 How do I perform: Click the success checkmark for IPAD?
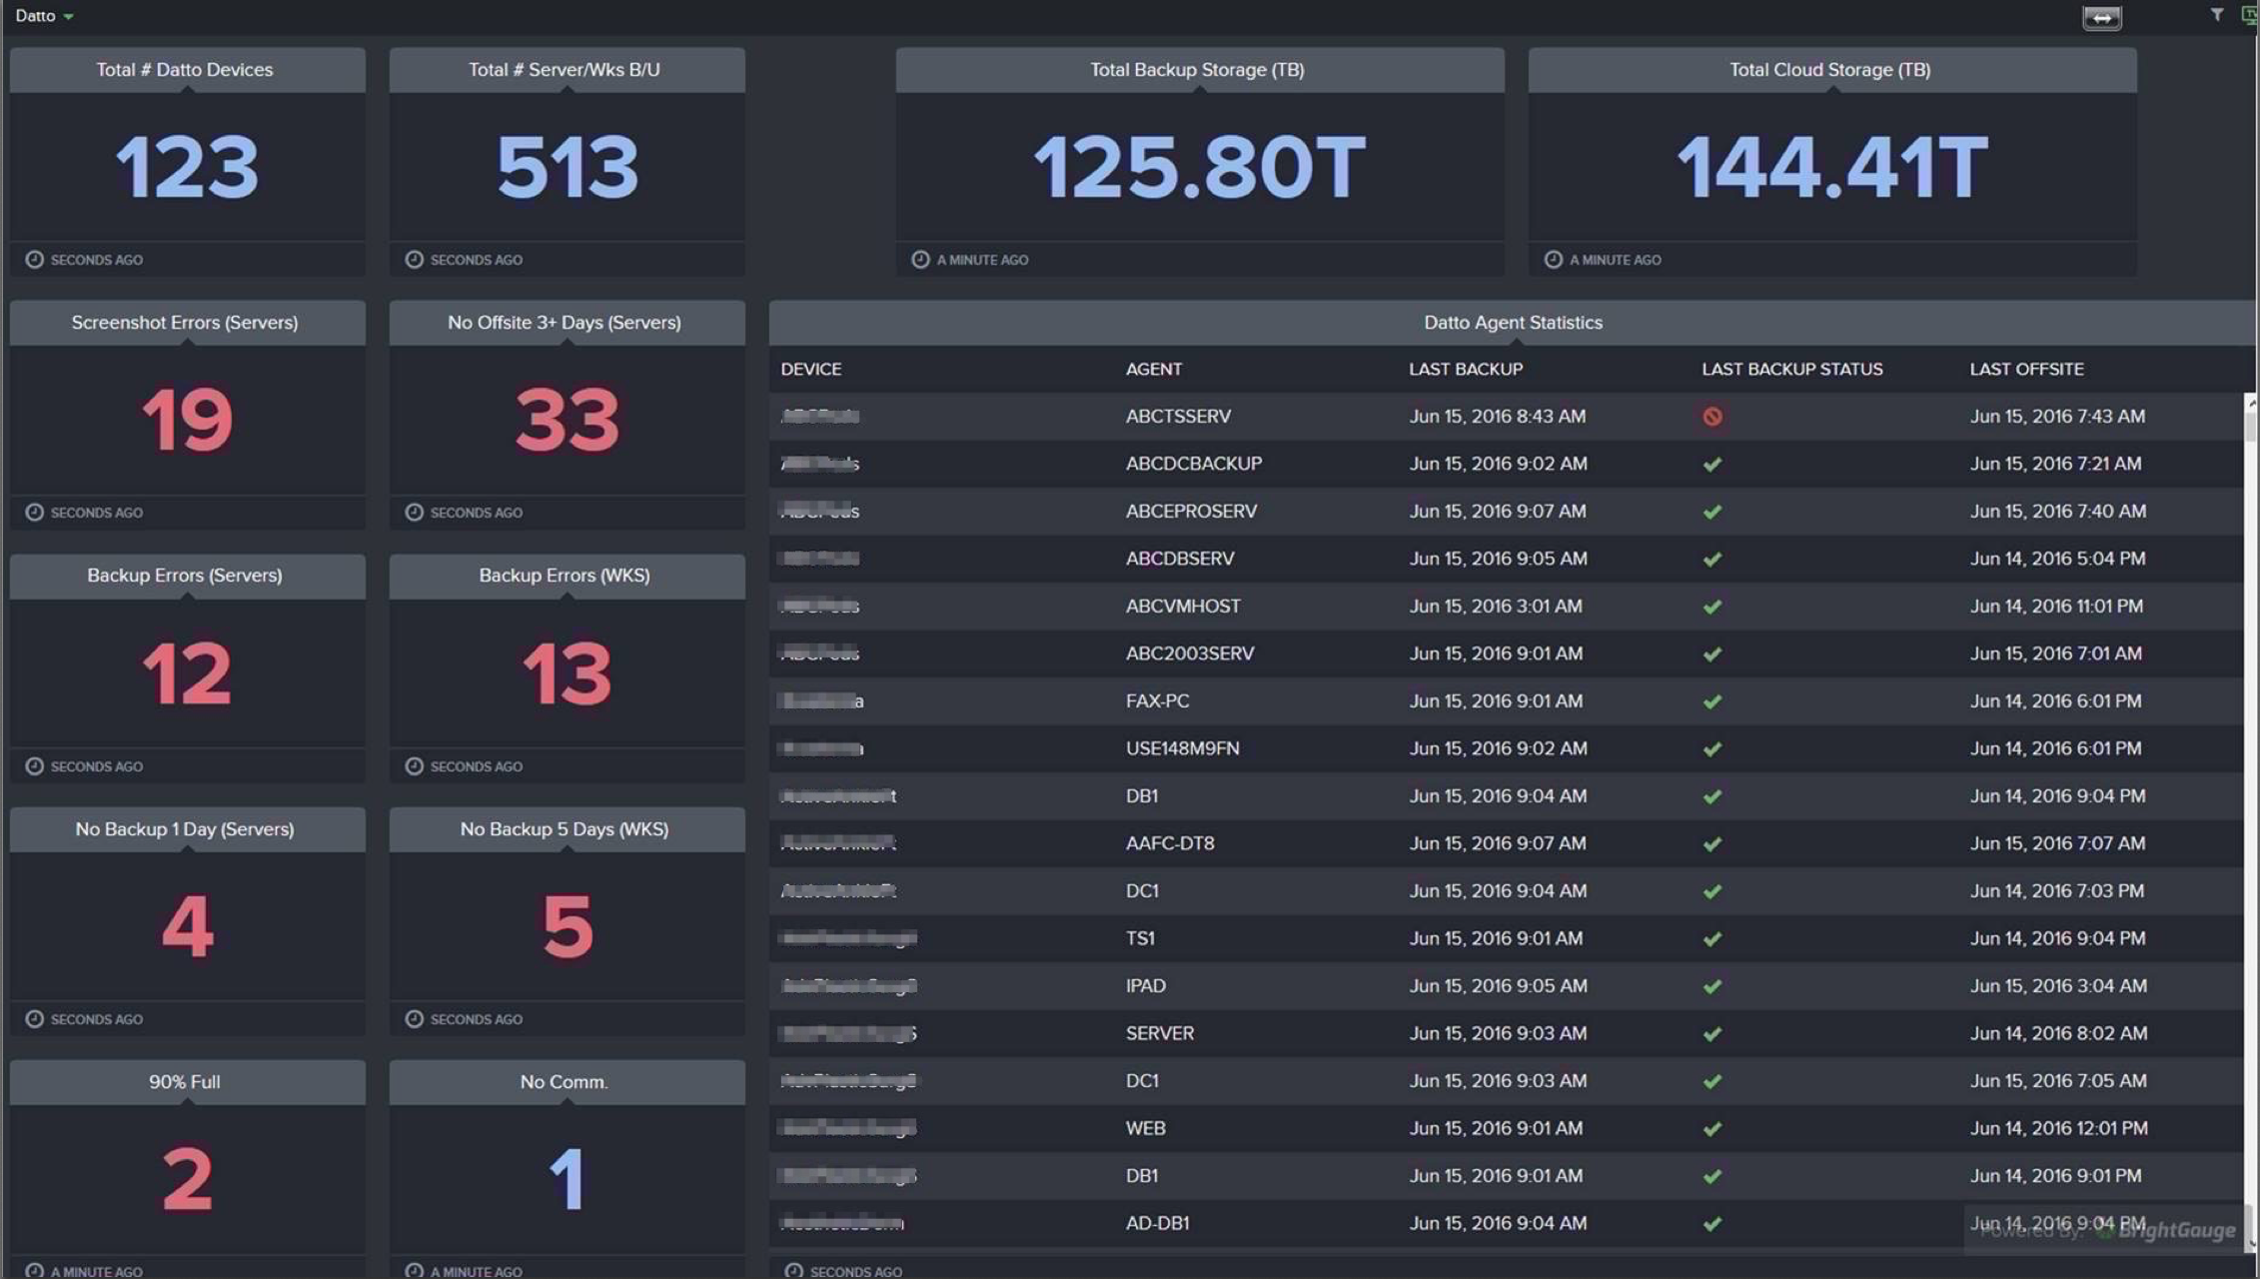(x=1711, y=986)
